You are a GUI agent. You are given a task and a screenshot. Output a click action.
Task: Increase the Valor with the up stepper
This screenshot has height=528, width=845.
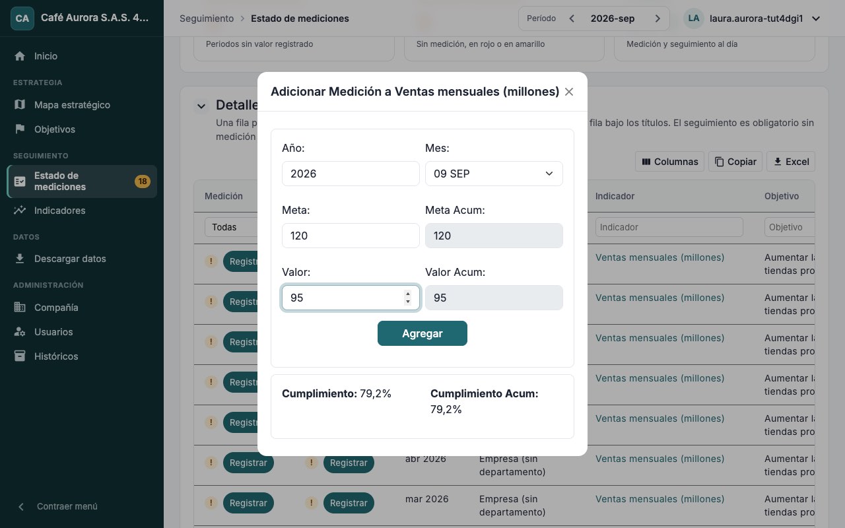(x=408, y=294)
